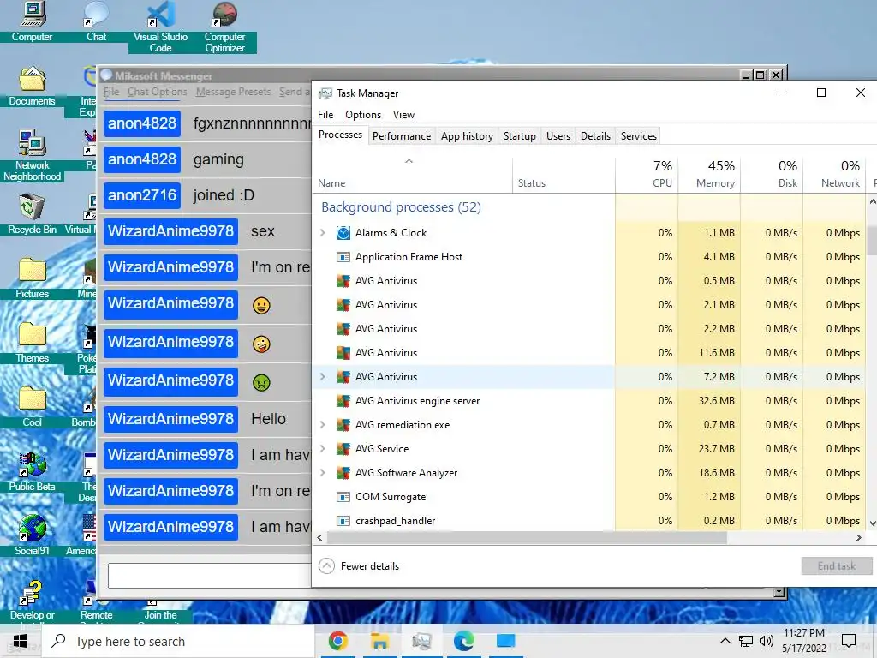Viewport: 877px width, 658px height.
Task: Sort processes by CPU column
Action: pos(647,175)
